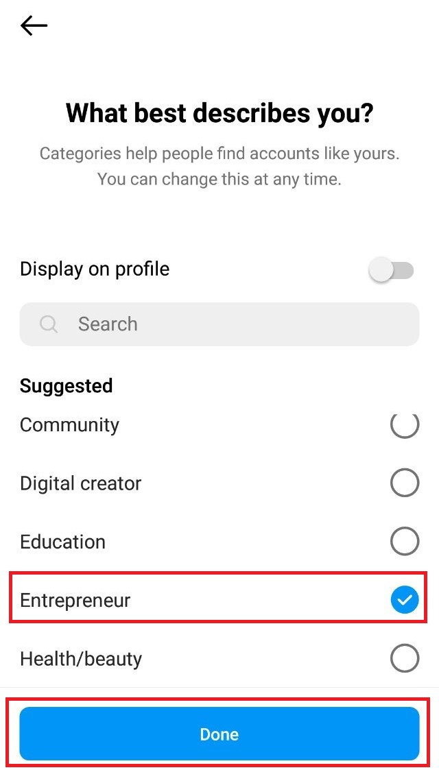The height and width of the screenshot is (770, 439).
Task: Click the magnifying glass search icon
Action: [49, 324]
